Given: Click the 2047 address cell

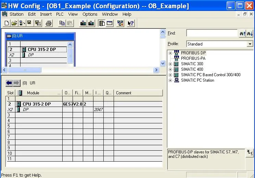Looking at the screenshot, I should click(98, 110).
